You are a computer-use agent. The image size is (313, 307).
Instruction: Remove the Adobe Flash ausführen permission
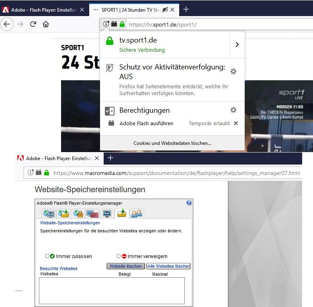[236, 123]
